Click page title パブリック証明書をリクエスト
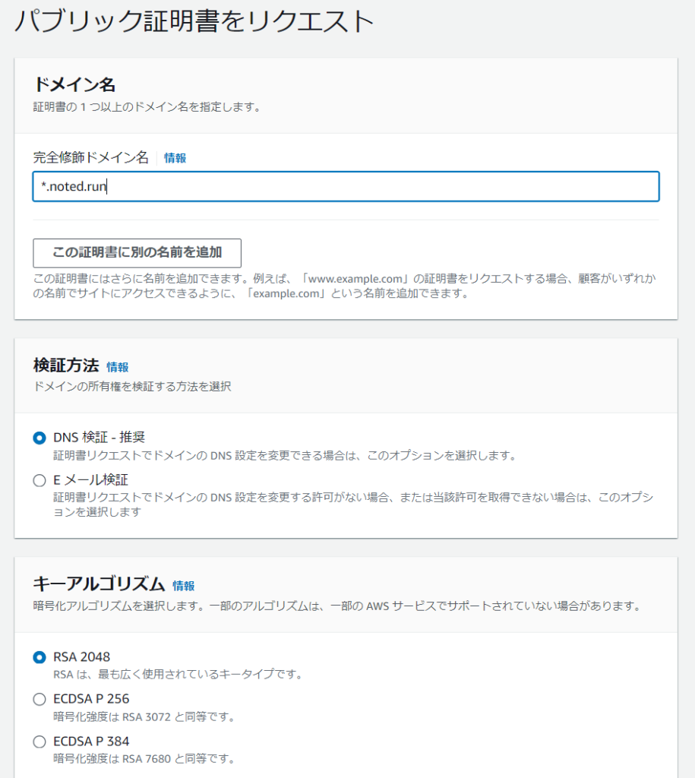This screenshot has height=778, width=695. pos(194,21)
